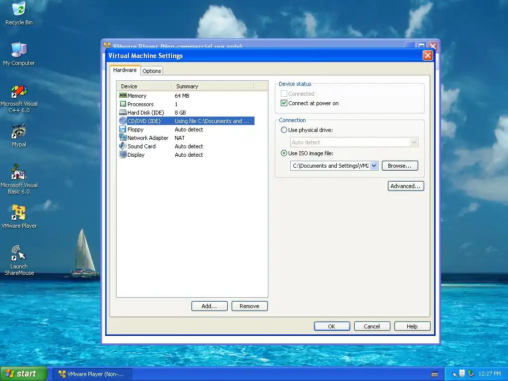The height and width of the screenshot is (381, 508).
Task: Click Floppy's Auto detect summary
Action: click(189, 129)
